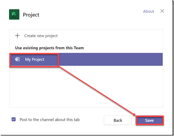
Task: Click the "Post to the channel about this tab" label
Action: point(50,119)
